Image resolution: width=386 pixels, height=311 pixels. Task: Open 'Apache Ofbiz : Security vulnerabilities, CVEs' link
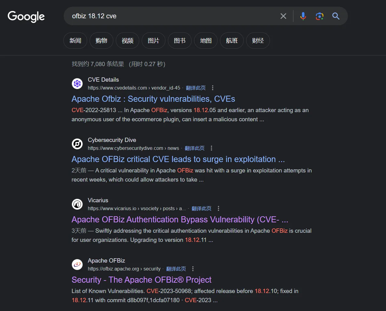coord(153,99)
